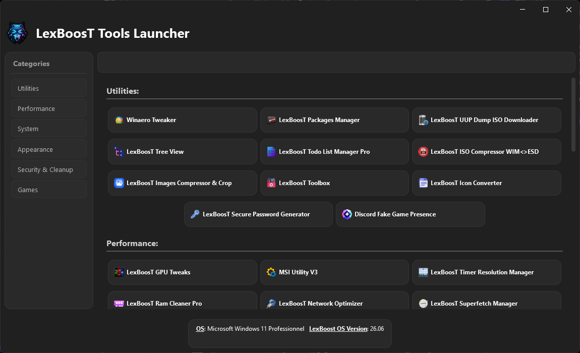Click the Network Optimizer icon
The height and width of the screenshot is (353, 580).
tap(271, 304)
